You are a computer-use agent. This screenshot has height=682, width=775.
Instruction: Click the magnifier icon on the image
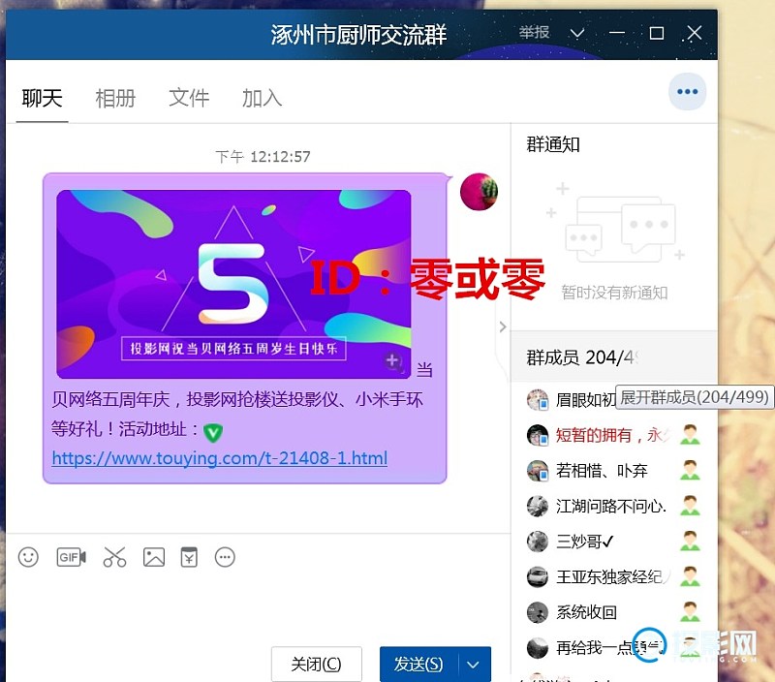(x=392, y=361)
